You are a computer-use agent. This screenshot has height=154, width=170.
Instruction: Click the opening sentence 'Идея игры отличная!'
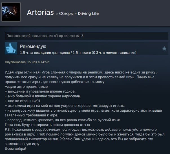coord(23,72)
